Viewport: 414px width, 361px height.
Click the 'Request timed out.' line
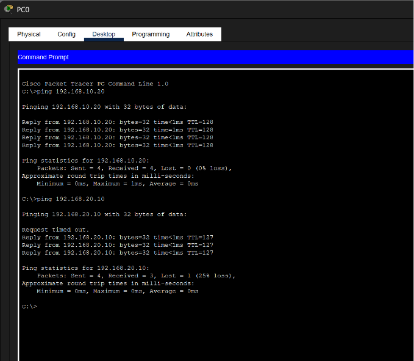pyautogui.click(x=55, y=230)
